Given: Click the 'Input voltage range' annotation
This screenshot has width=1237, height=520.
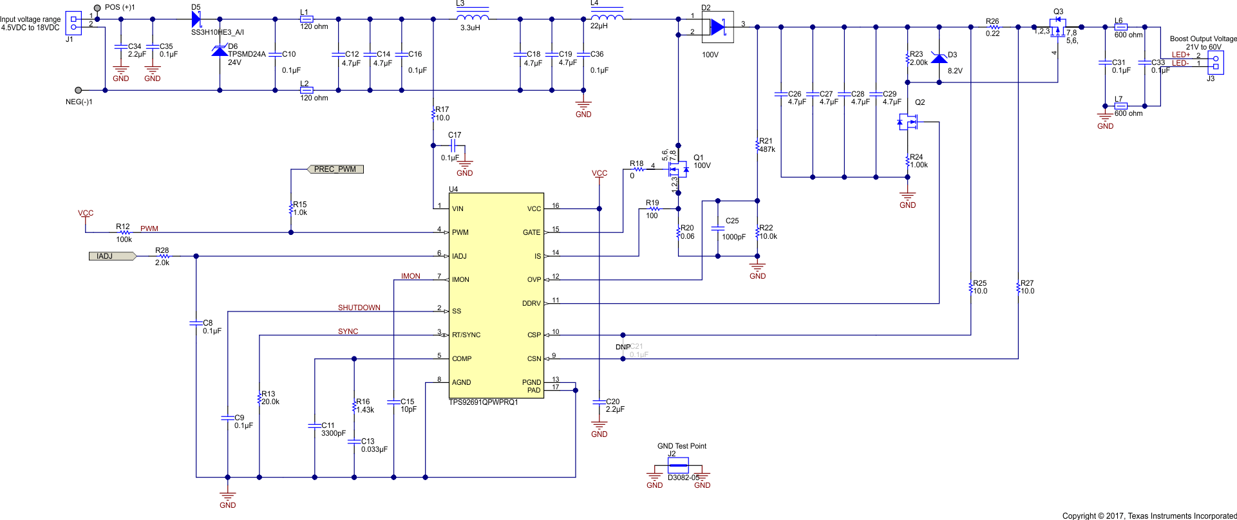Looking at the screenshot, I should 30,19.
